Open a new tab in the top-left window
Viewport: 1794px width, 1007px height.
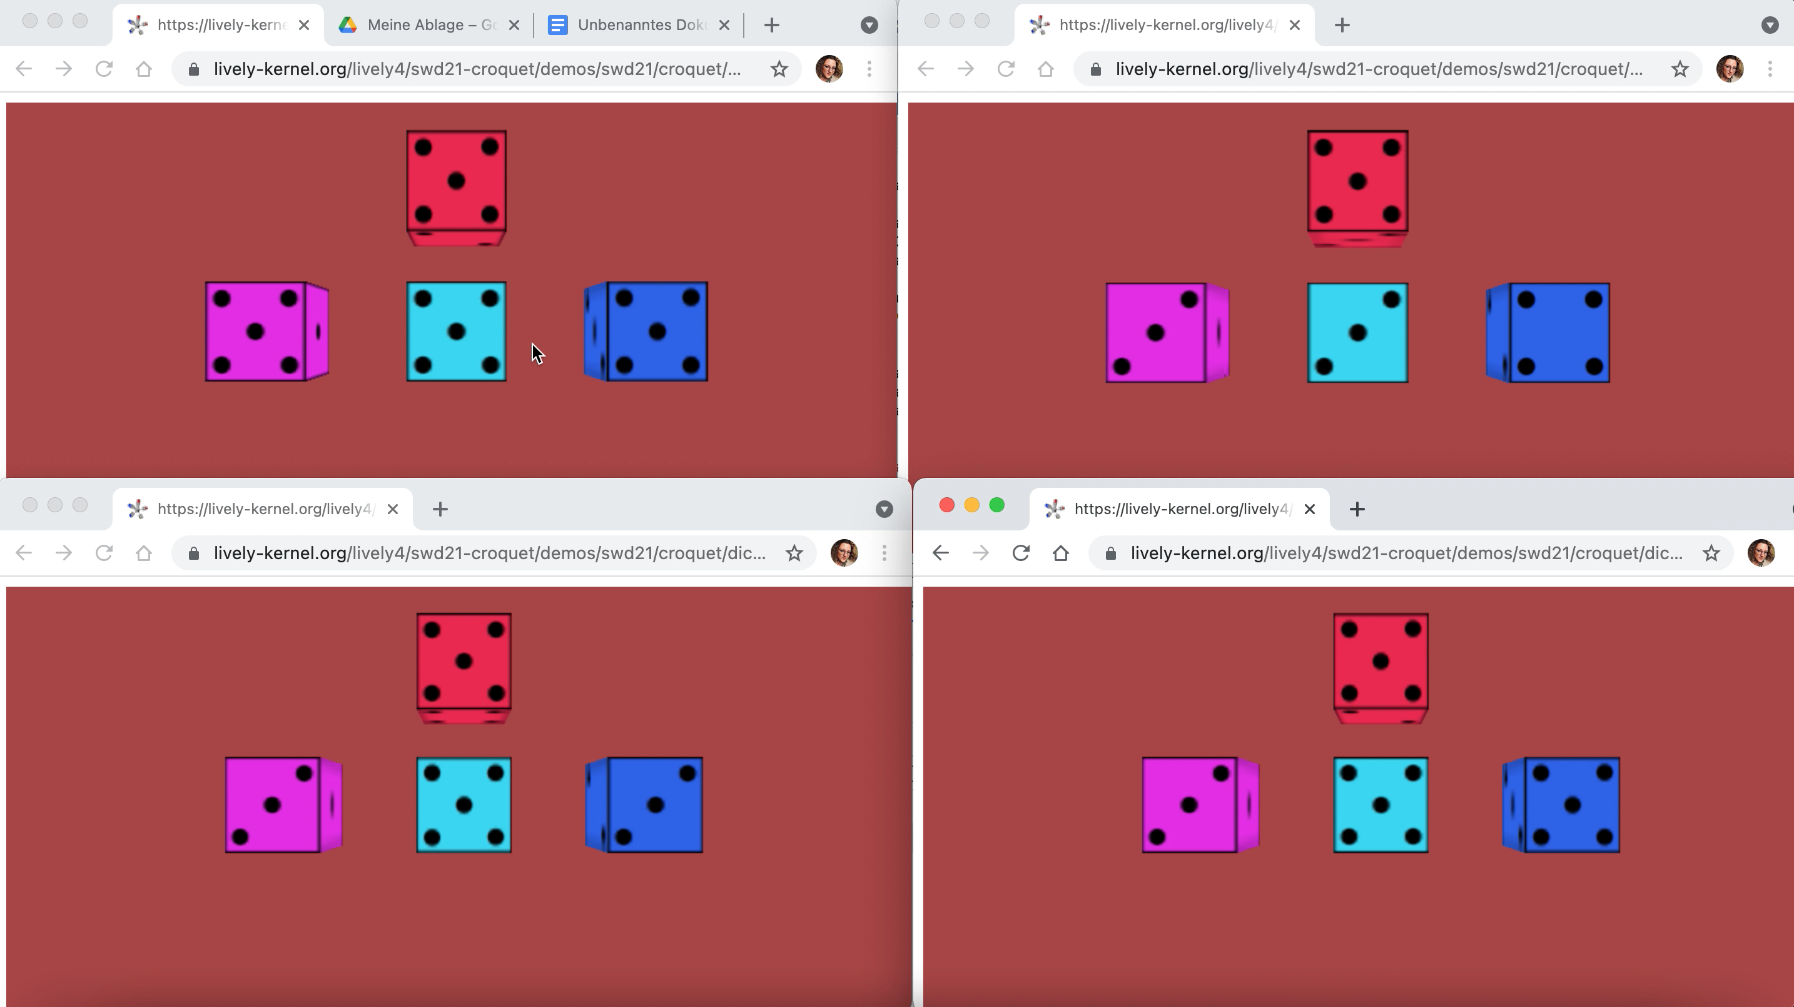pyautogui.click(x=771, y=25)
